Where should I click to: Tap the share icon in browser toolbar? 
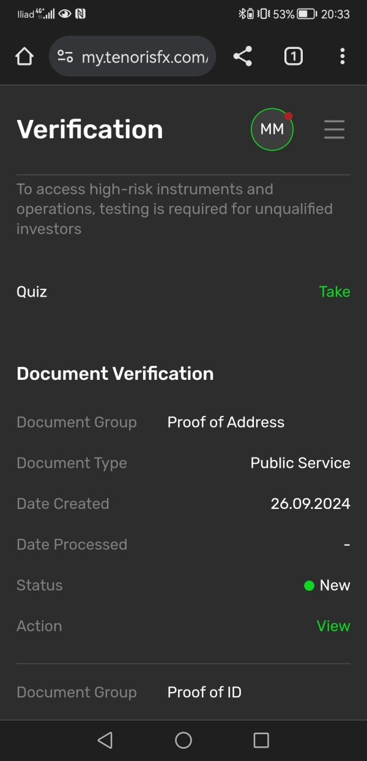pos(243,57)
